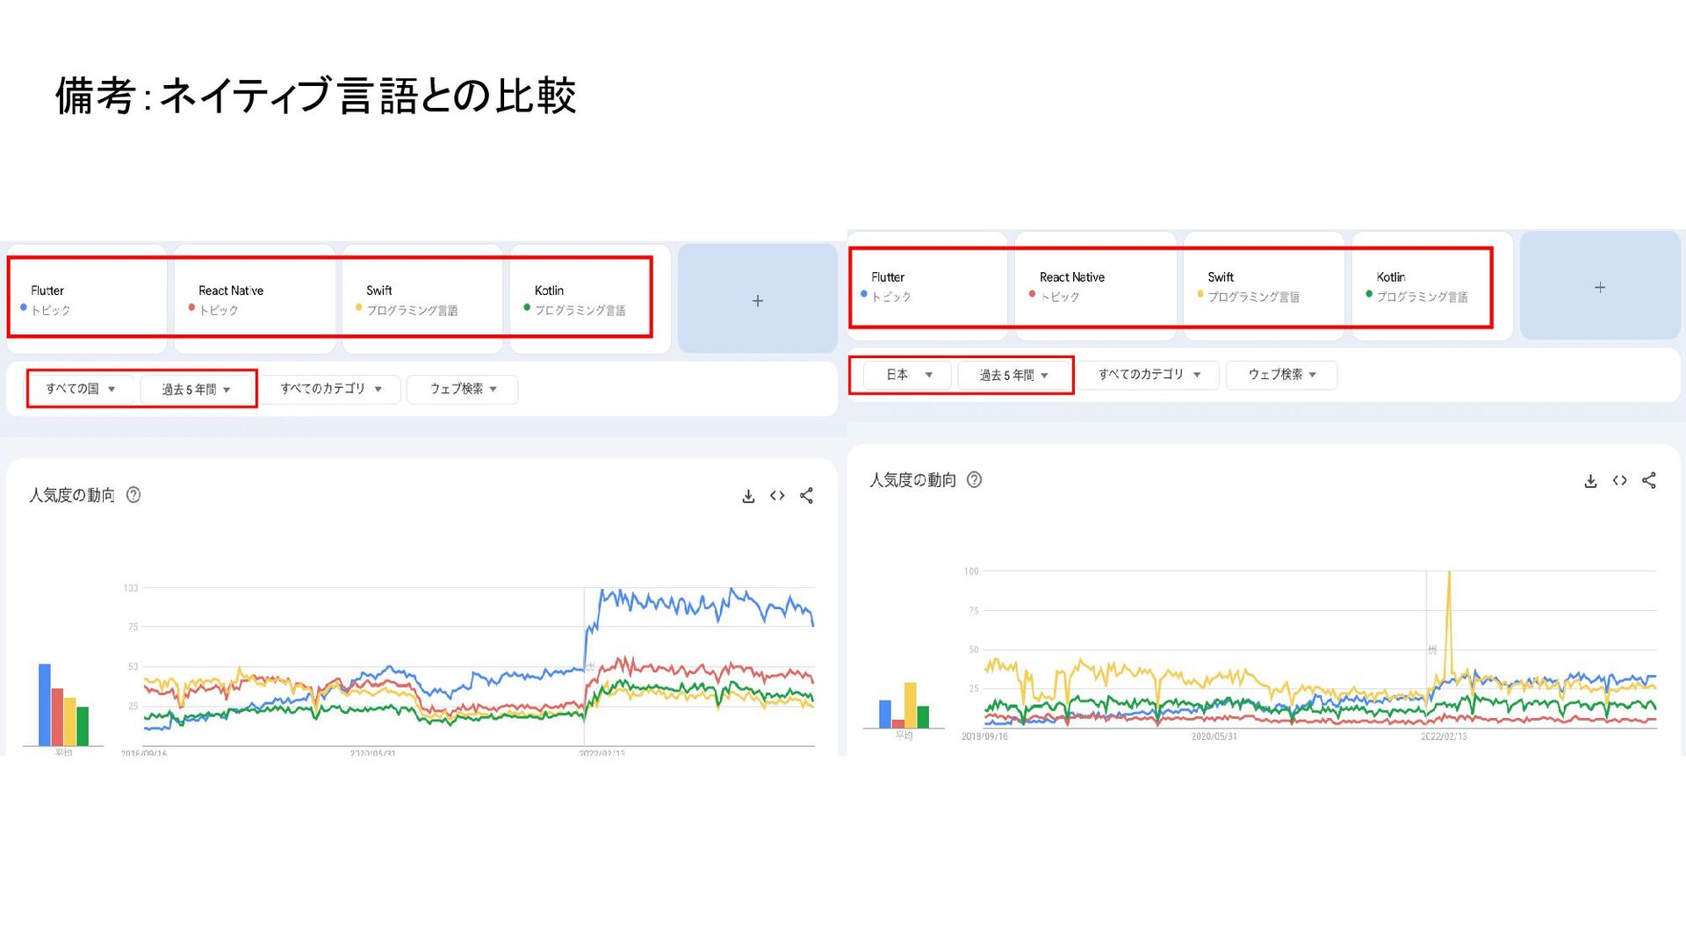Click the yellow Swift average bar in right chart
1686x948 pixels.
click(x=911, y=706)
